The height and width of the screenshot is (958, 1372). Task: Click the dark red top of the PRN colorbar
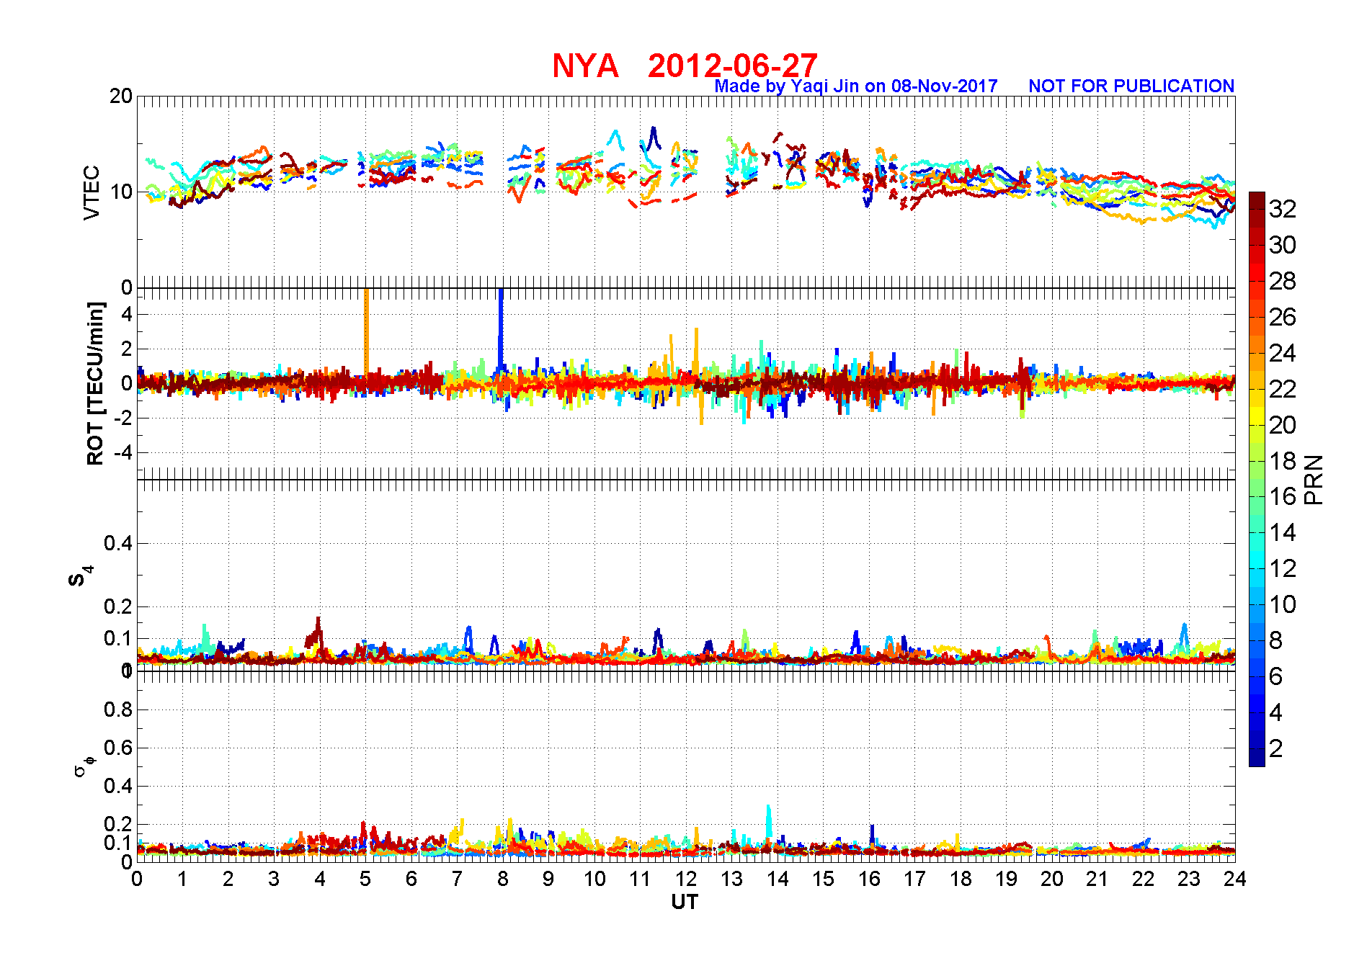[1257, 200]
